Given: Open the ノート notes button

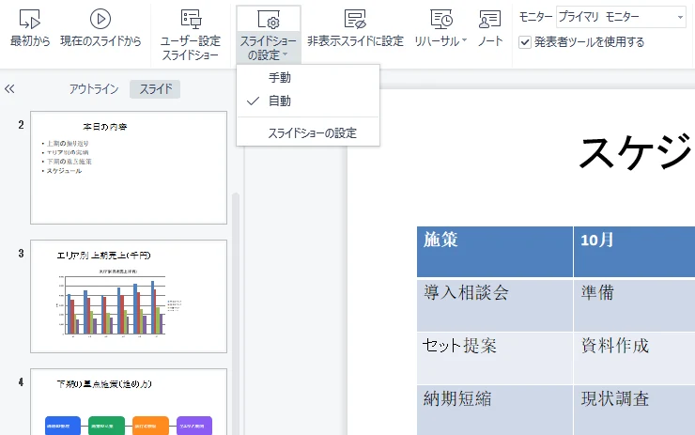Looking at the screenshot, I should tap(490, 28).
